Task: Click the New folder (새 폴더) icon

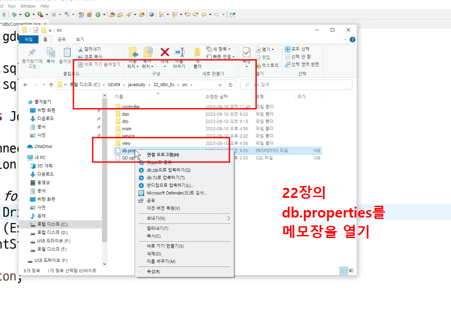Action: 198,52
